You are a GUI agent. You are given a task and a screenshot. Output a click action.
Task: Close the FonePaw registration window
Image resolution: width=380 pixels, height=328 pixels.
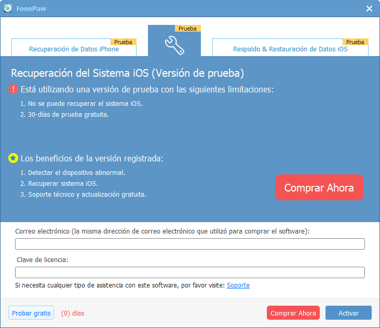point(369,8)
